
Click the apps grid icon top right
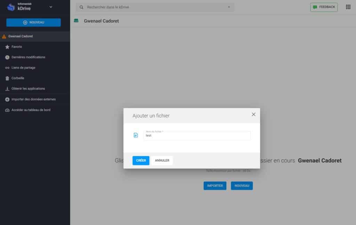click(x=348, y=7)
